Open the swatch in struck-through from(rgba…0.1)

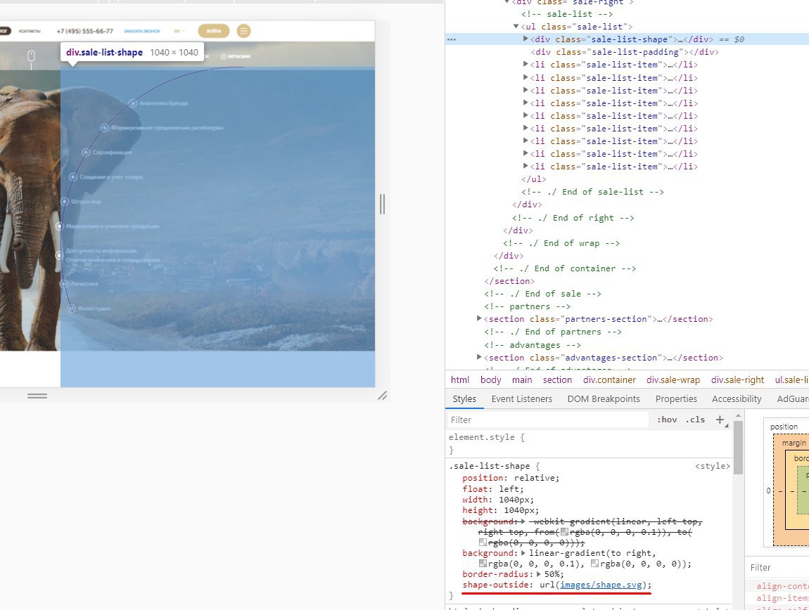(564, 531)
